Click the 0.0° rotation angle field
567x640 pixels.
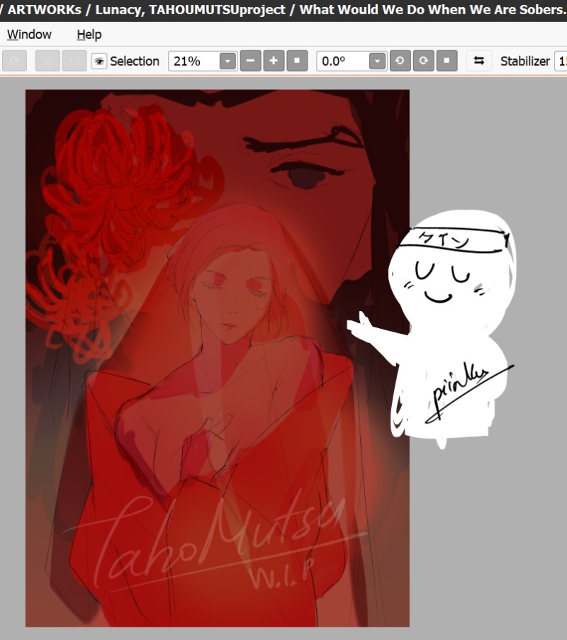(x=342, y=61)
